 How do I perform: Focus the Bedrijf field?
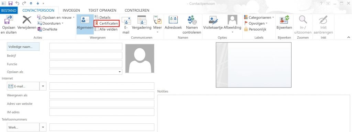[86, 56]
